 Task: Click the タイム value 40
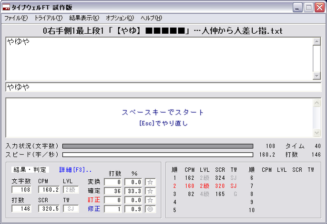317,146
